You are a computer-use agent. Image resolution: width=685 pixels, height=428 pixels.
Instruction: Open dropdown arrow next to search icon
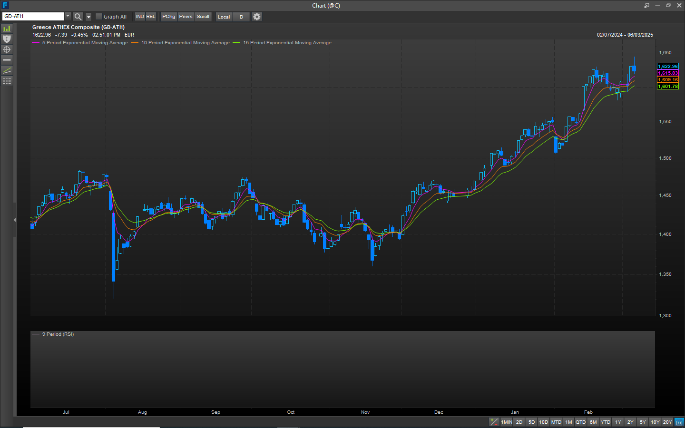tap(88, 17)
